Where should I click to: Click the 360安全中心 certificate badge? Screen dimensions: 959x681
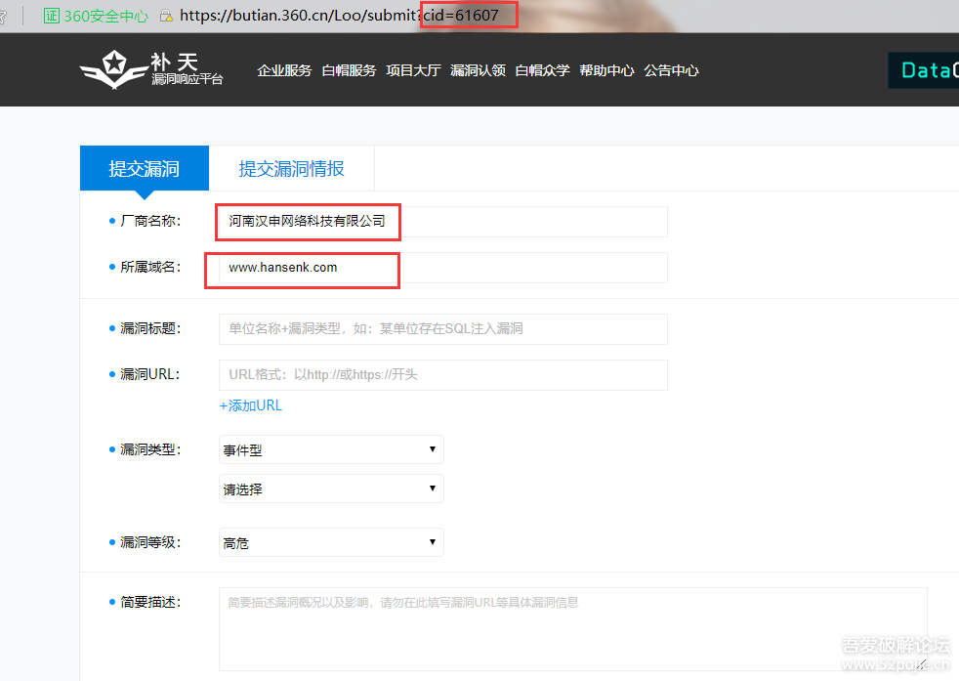[x=96, y=16]
